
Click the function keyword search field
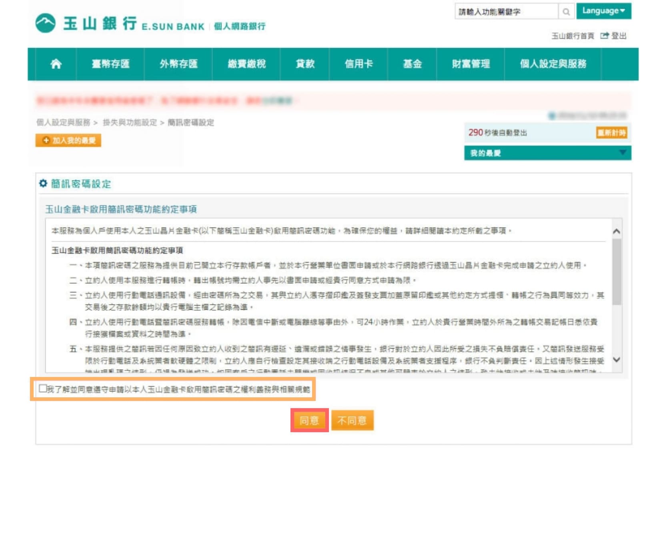[x=506, y=12]
